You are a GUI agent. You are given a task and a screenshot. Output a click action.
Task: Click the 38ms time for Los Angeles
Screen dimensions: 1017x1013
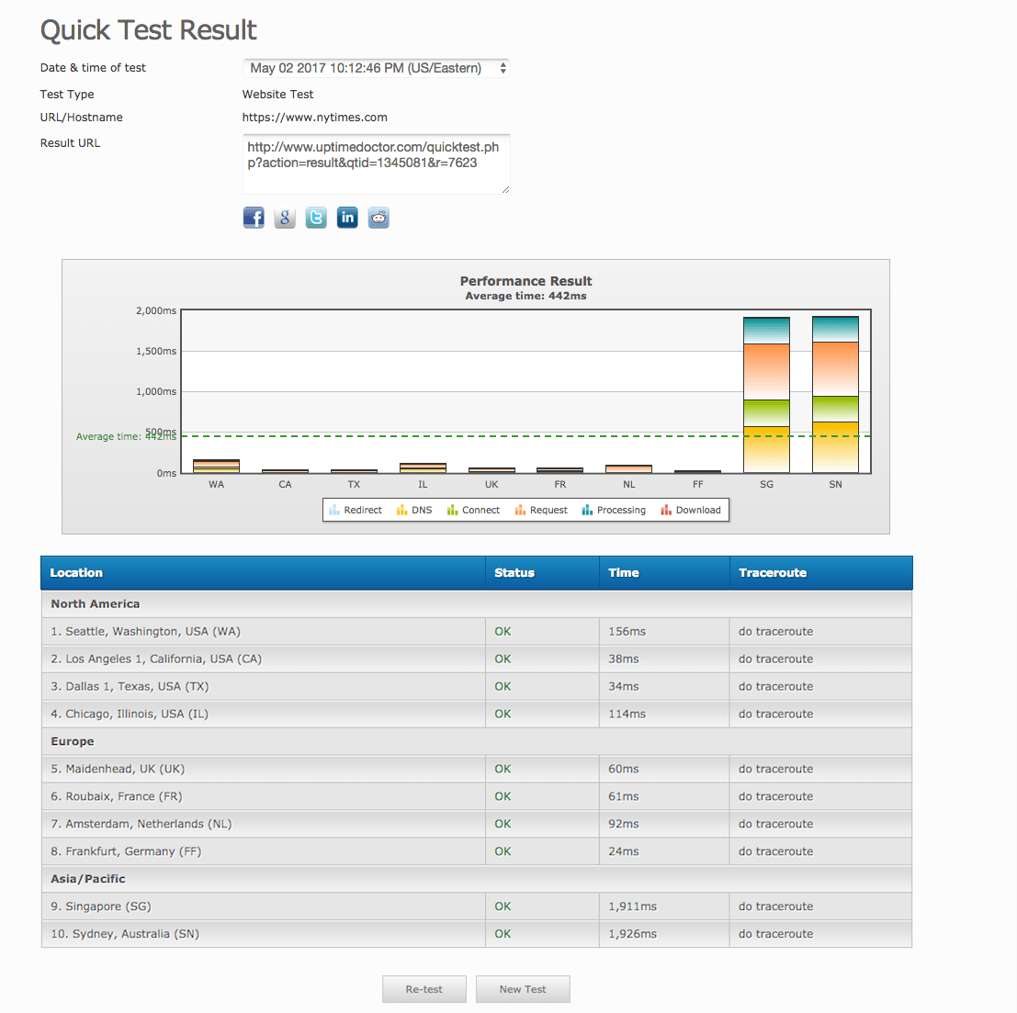[623, 658]
